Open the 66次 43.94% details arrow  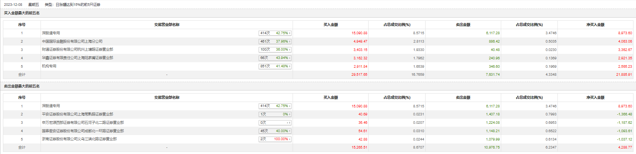290,58
